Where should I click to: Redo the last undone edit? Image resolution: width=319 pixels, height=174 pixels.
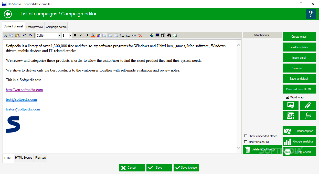tap(31, 35)
